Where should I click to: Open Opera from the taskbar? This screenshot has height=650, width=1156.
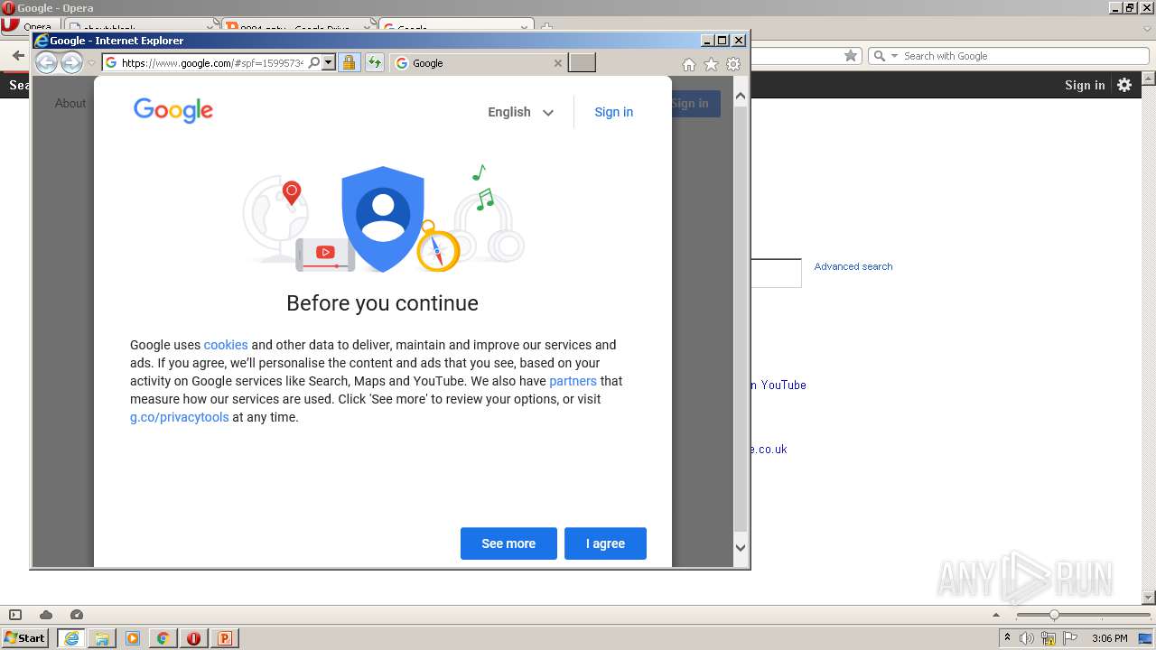193,638
